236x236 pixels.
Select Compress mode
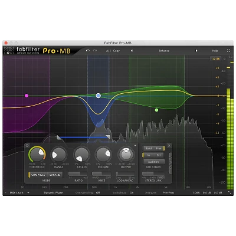tap(38, 175)
